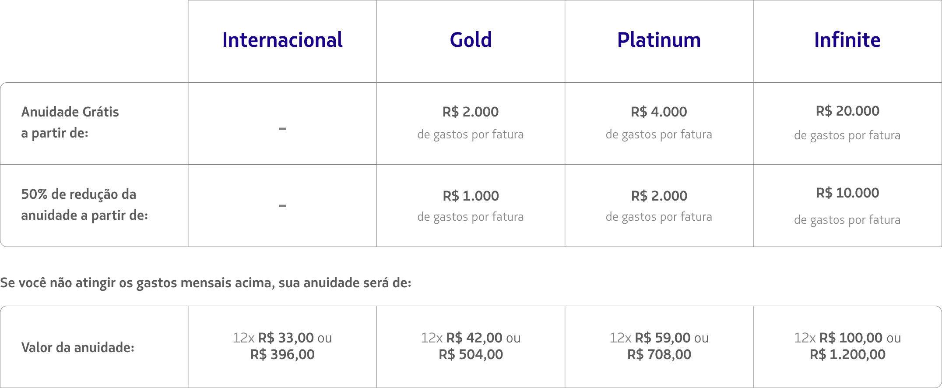This screenshot has width=942, height=388.
Task: Click the "Anuidade Grátis a partir de" row label
Action: [70, 122]
